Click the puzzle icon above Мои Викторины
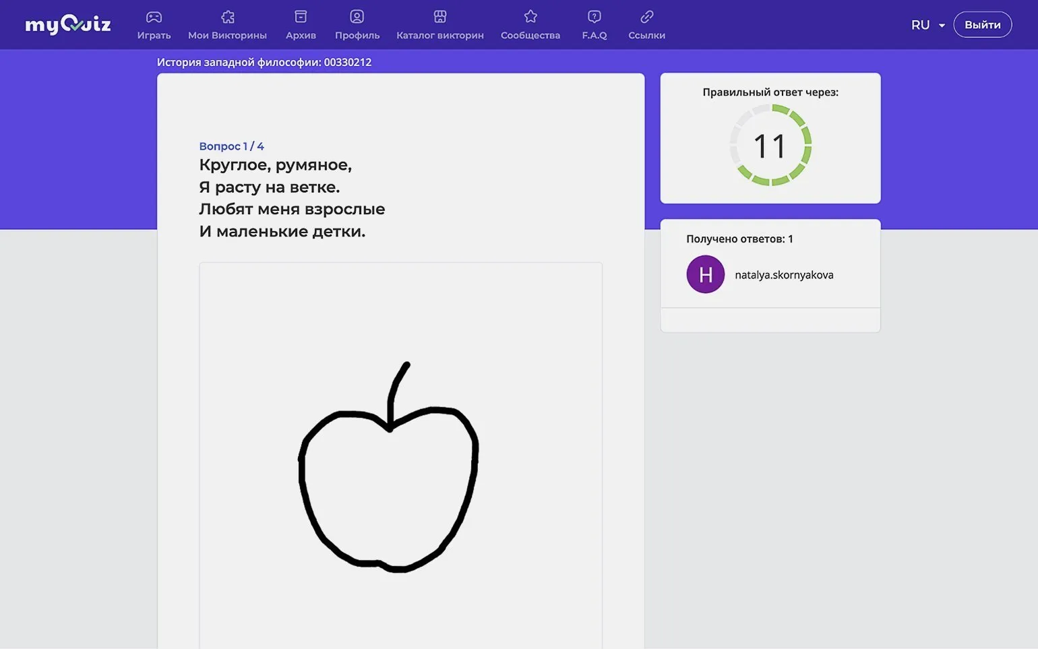Screen dimensions: 1038x649 [x=228, y=17]
